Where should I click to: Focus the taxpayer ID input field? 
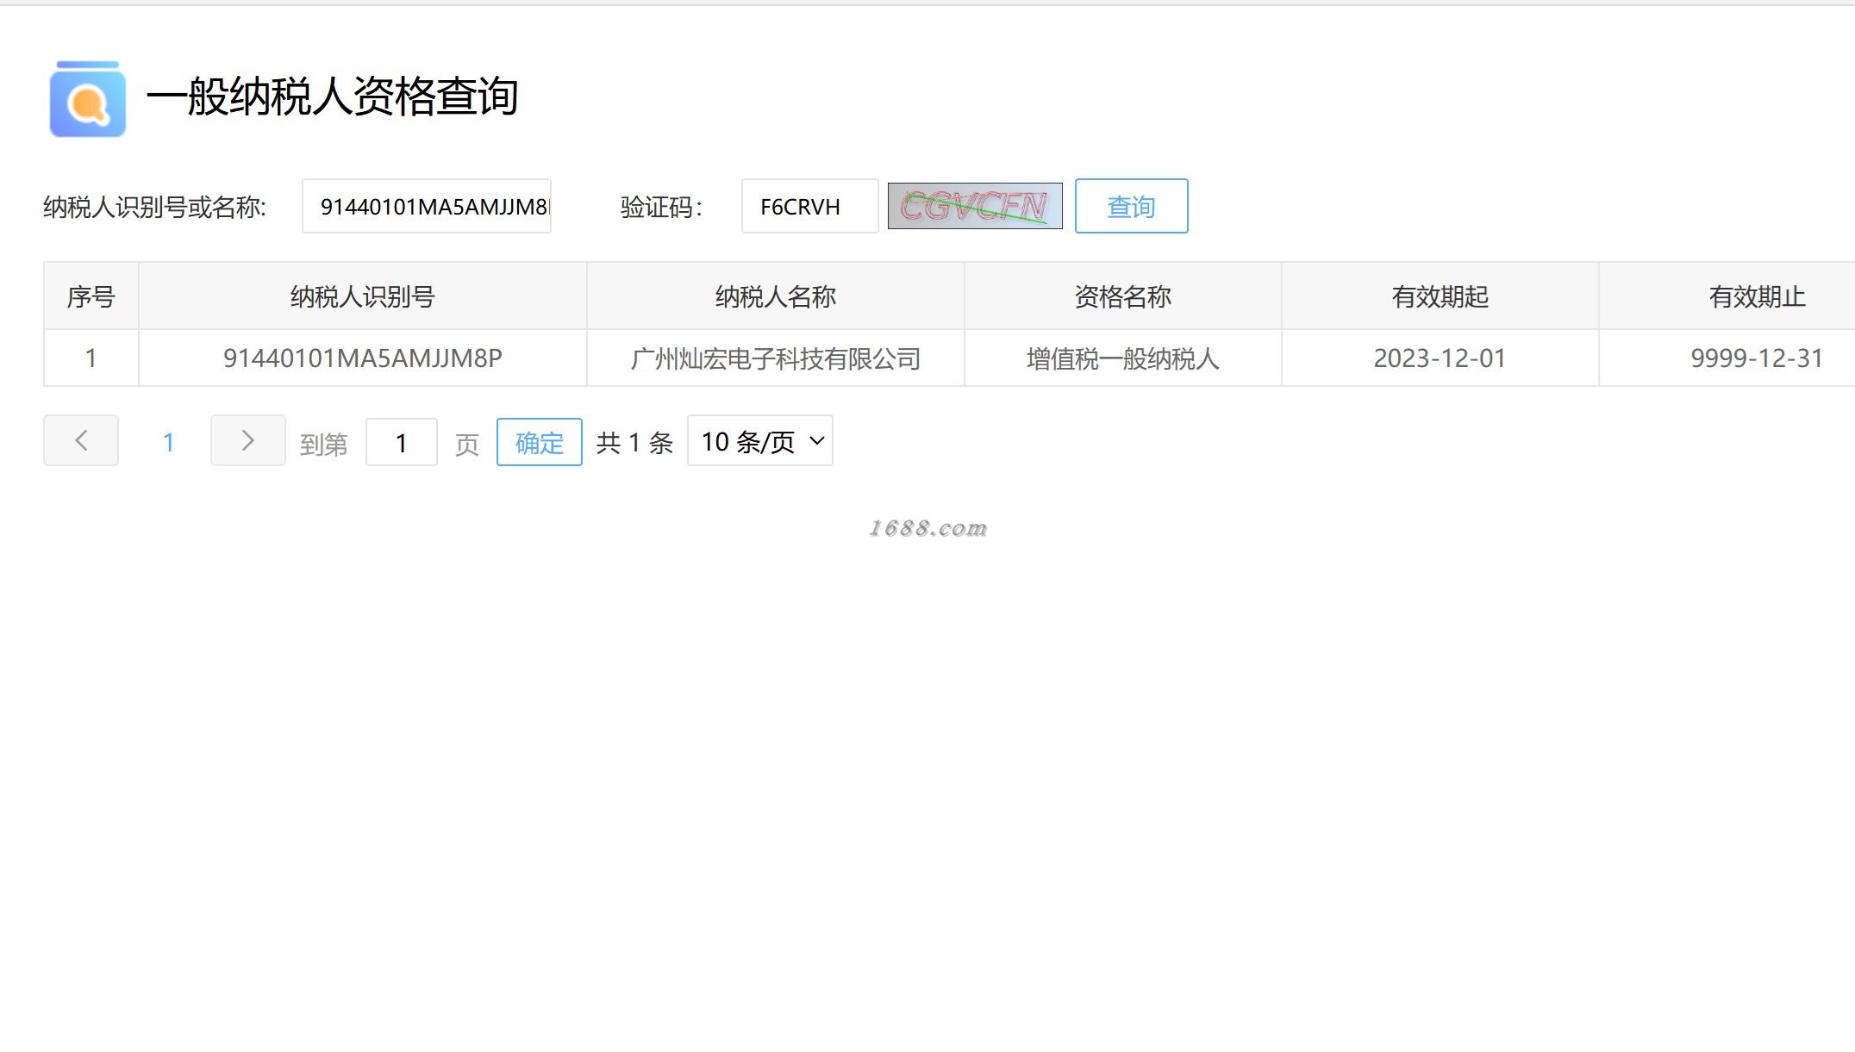click(x=427, y=206)
